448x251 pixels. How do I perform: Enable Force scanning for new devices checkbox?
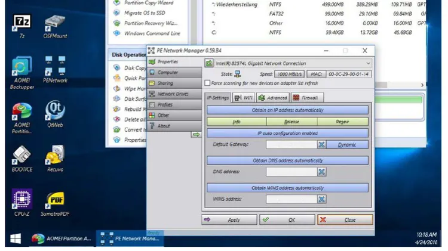[x=207, y=83]
